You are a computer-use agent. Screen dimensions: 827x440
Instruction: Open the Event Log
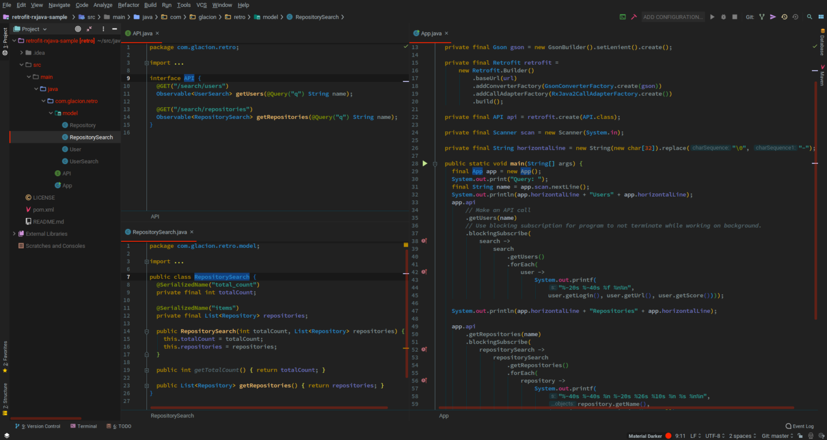802,426
